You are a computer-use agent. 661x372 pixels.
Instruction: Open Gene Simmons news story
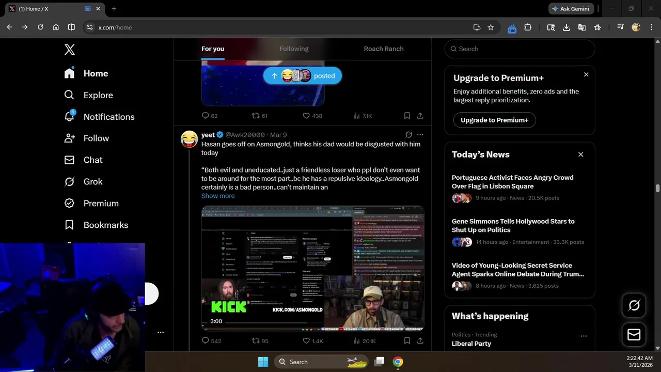coord(520,231)
